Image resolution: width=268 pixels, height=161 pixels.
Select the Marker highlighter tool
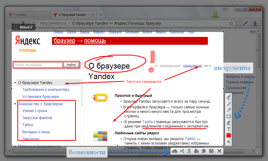[229, 123]
